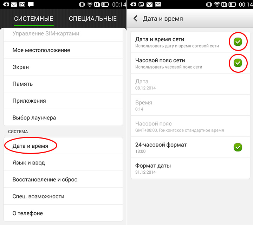
Task: Disable the 24-часовой формат checkbox
Action: point(238,147)
